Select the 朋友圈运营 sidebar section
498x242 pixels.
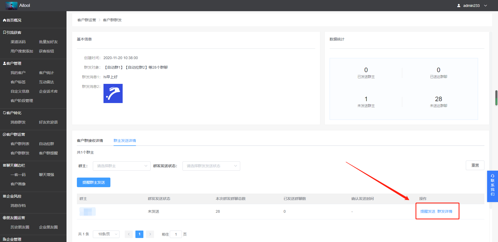click(14, 218)
